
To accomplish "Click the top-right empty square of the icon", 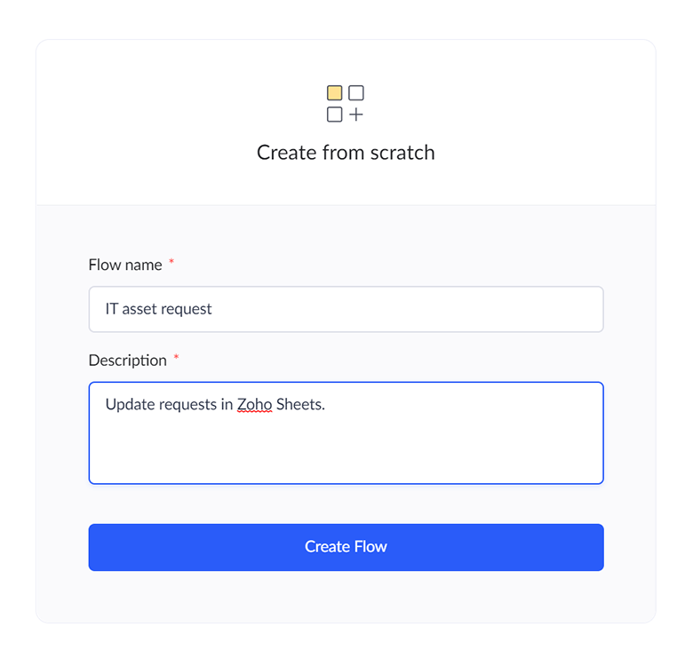I will click(x=356, y=93).
